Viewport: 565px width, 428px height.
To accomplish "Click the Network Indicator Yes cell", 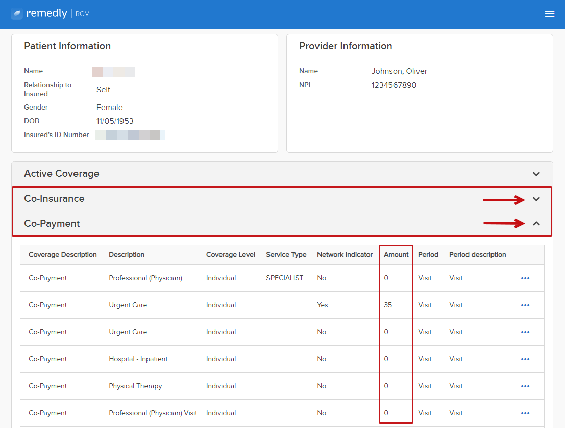I will click(323, 305).
